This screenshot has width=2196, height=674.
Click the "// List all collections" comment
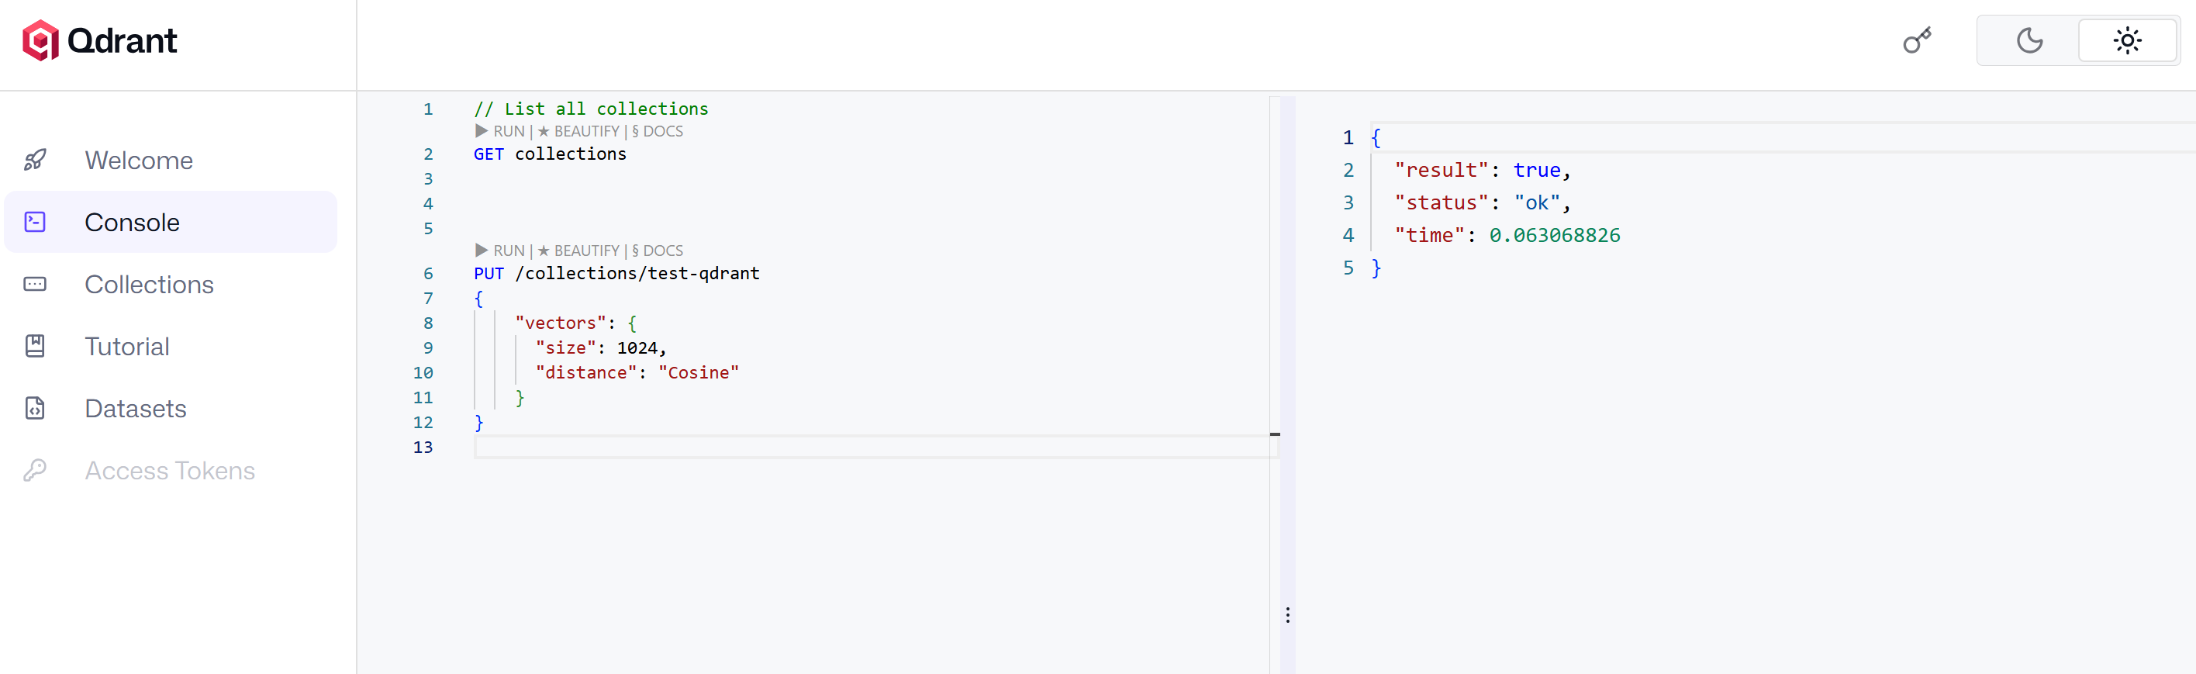pos(591,109)
